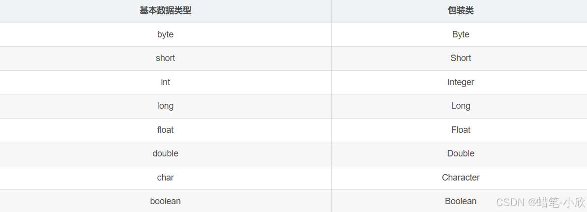Image resolution: width=587 pixels, height=212 pixels.
Task: Click the @蜡笔-小欣 author name
Action: tap(557, 202)
